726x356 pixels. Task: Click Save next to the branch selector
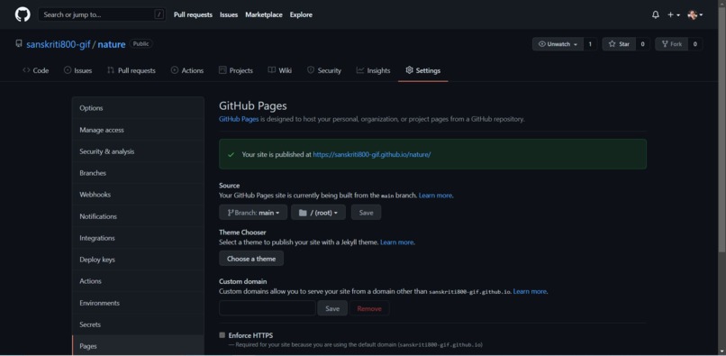[367, 213]
